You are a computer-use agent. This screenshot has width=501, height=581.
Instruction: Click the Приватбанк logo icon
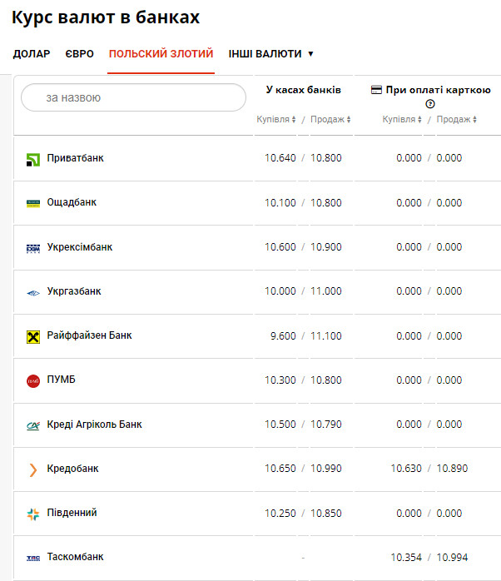tap(33, 159)
